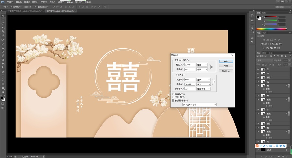Open the resampling method dropdown 两次立方（自动）
Image resolution: width=292 pixels, height=158 pixels.
tap(200, 105)
